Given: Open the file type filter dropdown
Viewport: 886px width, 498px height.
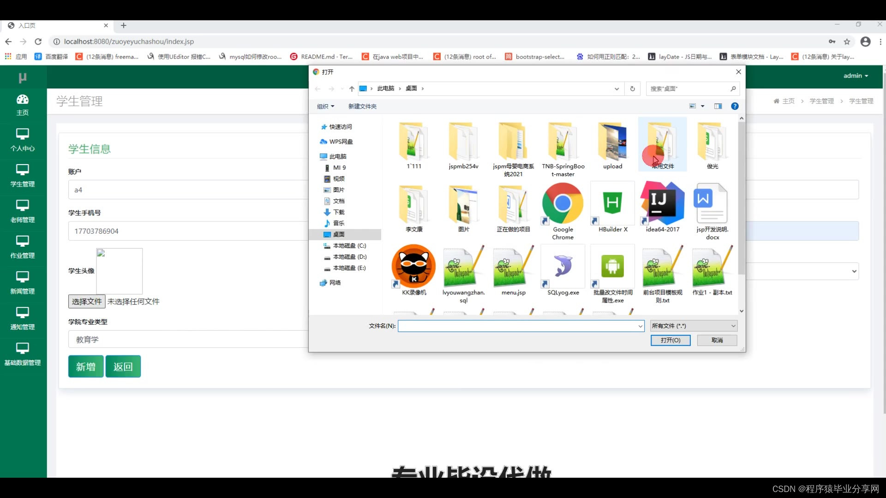Looking at the screenshot, I should 694,326.
